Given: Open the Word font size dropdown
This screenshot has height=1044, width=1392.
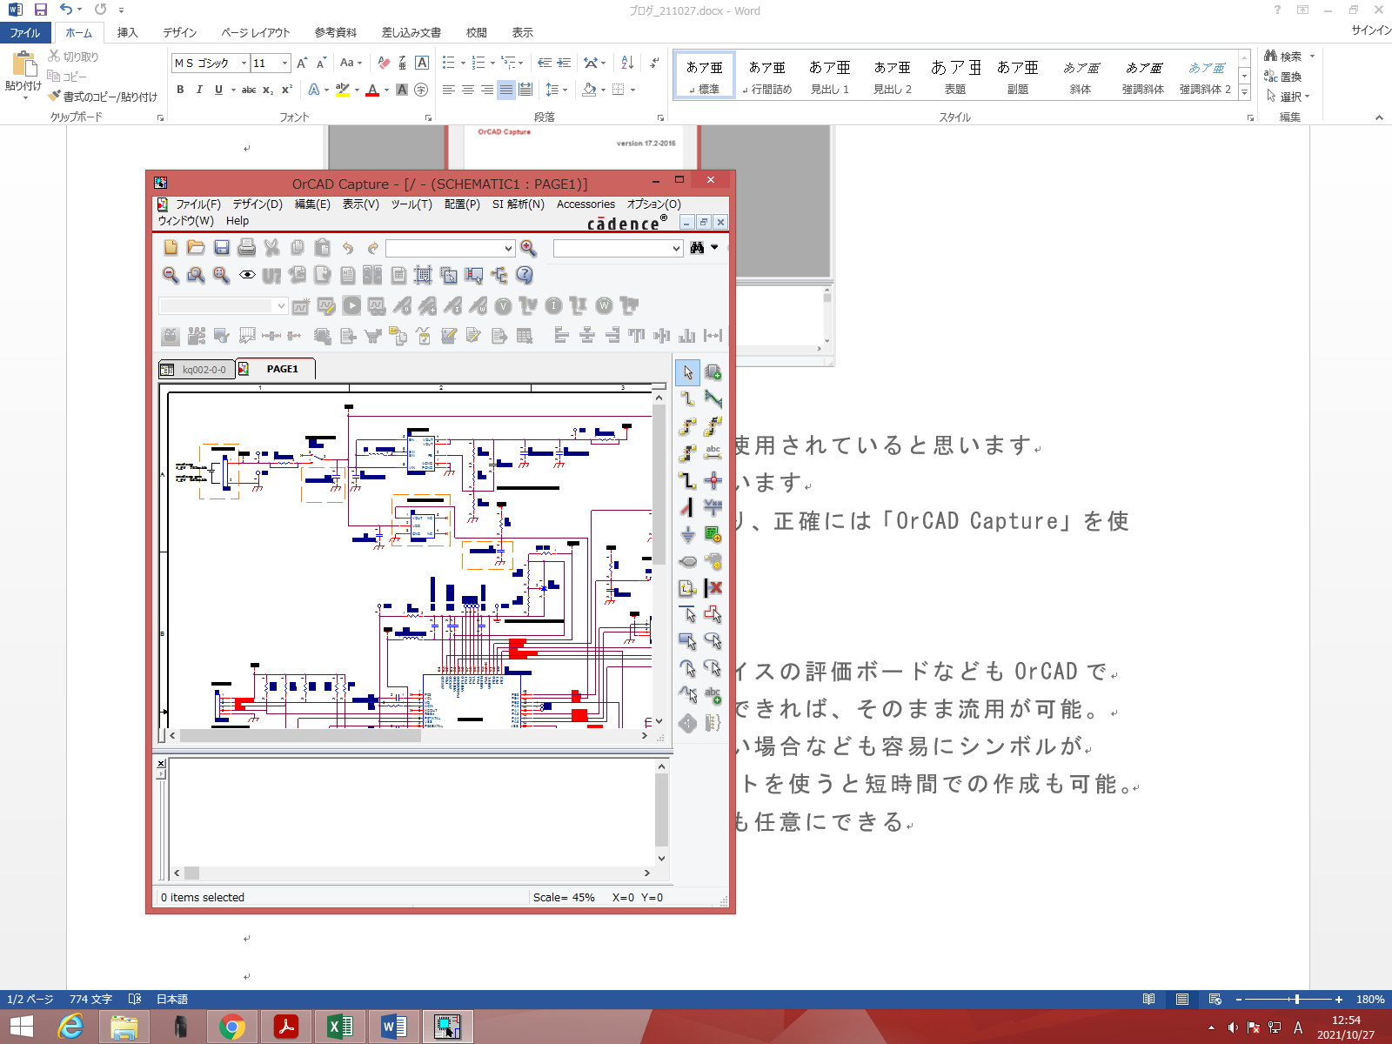Looking at the screenshot, I should click(284, 63).
